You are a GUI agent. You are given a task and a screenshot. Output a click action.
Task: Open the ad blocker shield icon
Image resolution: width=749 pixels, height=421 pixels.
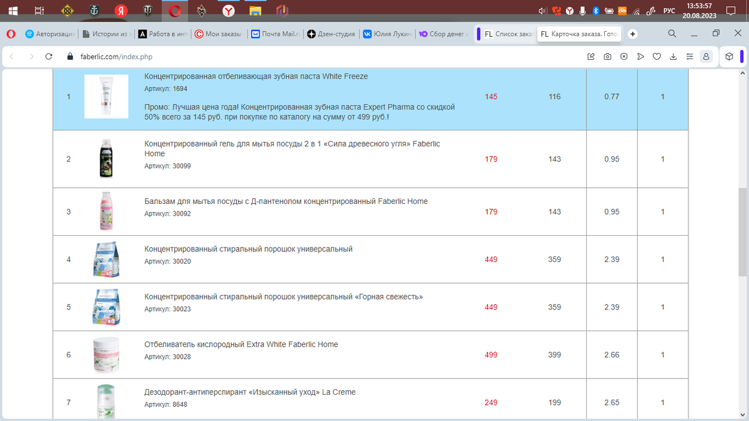coord(624,57)
